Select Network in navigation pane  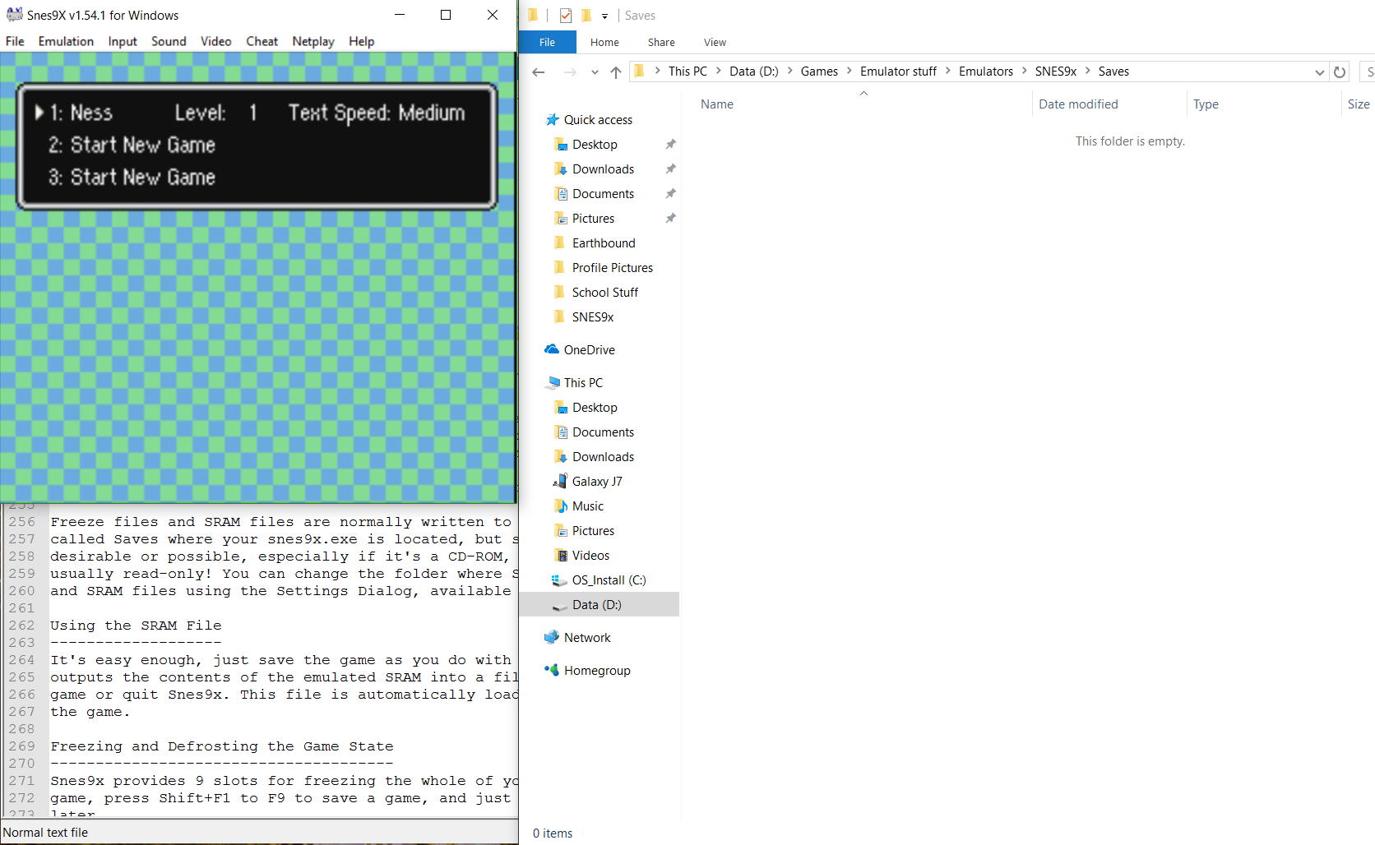[587, 638]
